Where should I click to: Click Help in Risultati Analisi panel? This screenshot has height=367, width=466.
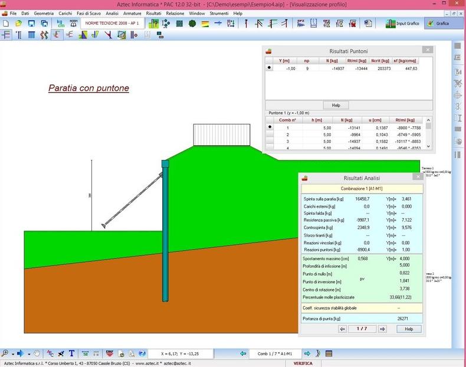coord(408,329)
